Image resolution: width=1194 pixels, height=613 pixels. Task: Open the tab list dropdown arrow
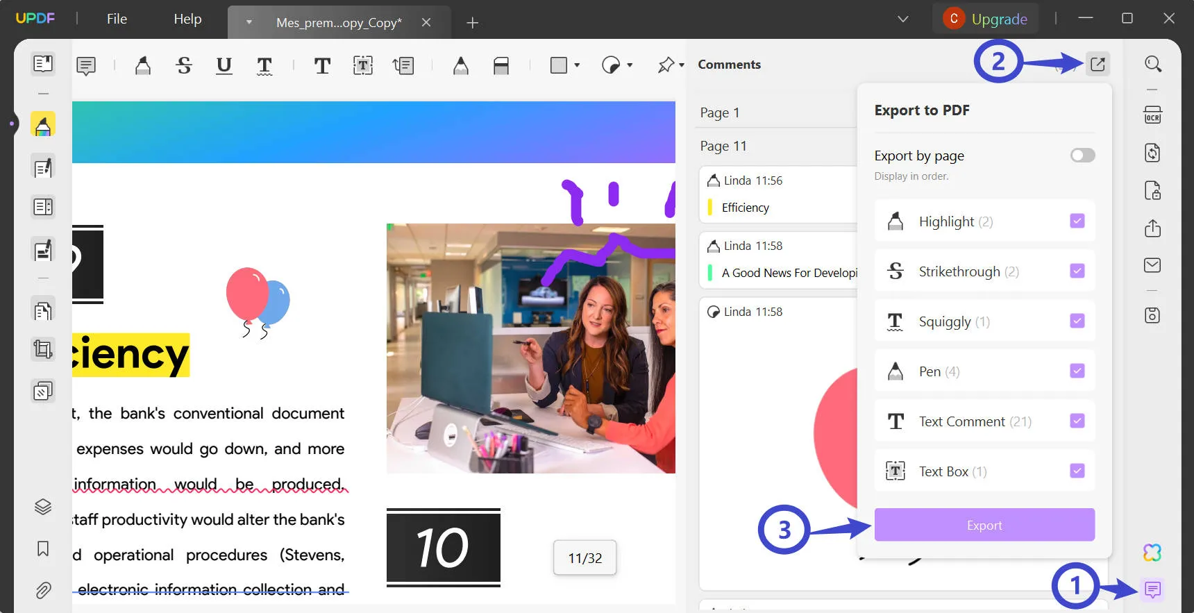[249, 22]
